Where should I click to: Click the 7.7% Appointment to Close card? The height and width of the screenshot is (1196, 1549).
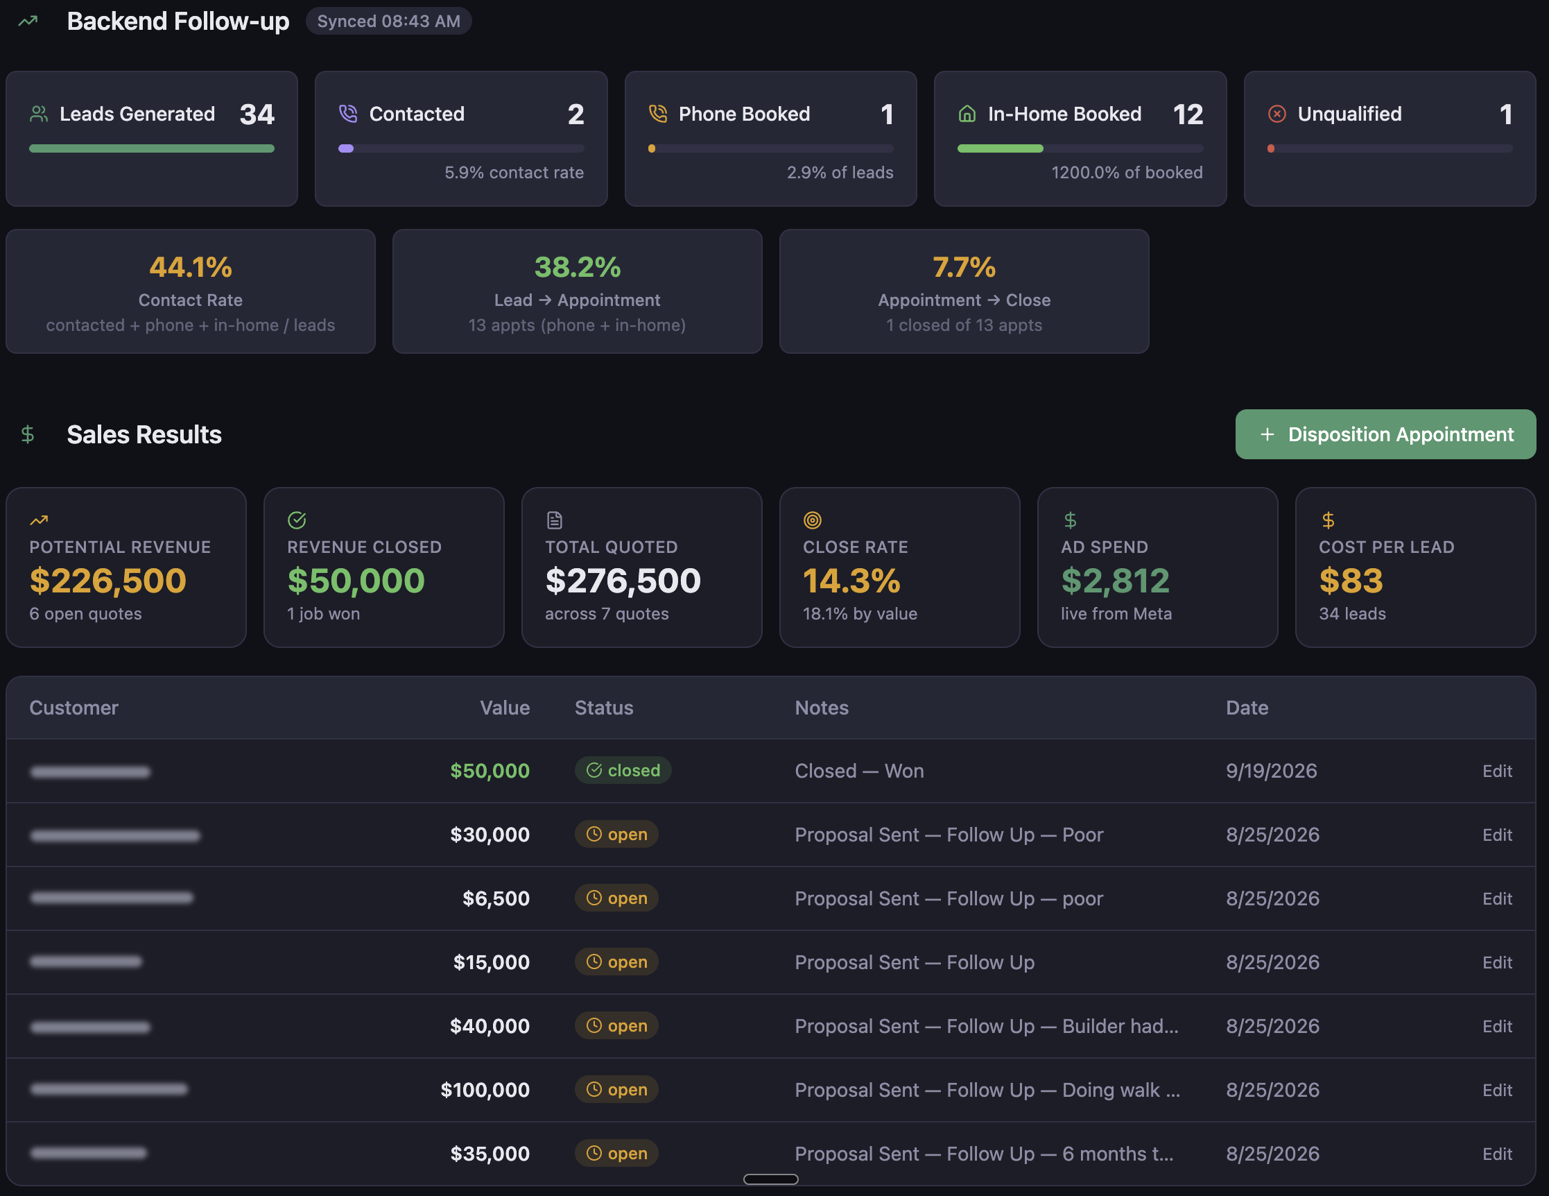tap(964, 291)
